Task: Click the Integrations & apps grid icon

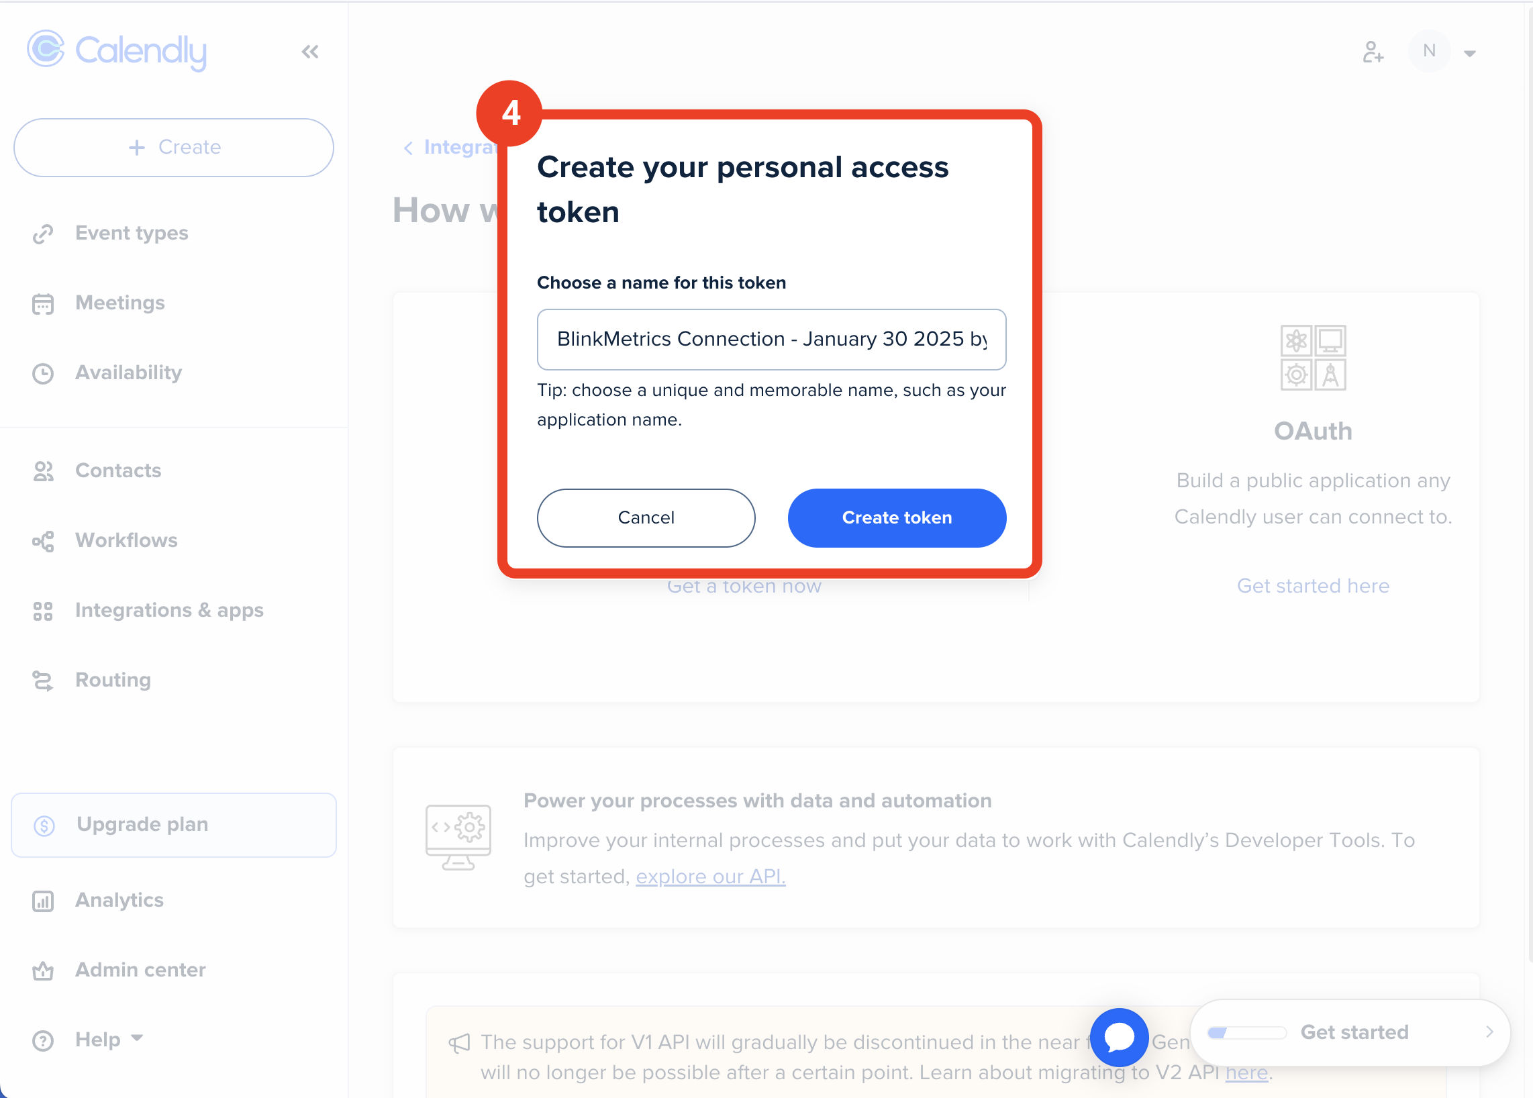Action: pyautogui.click(x=43, y=611)
